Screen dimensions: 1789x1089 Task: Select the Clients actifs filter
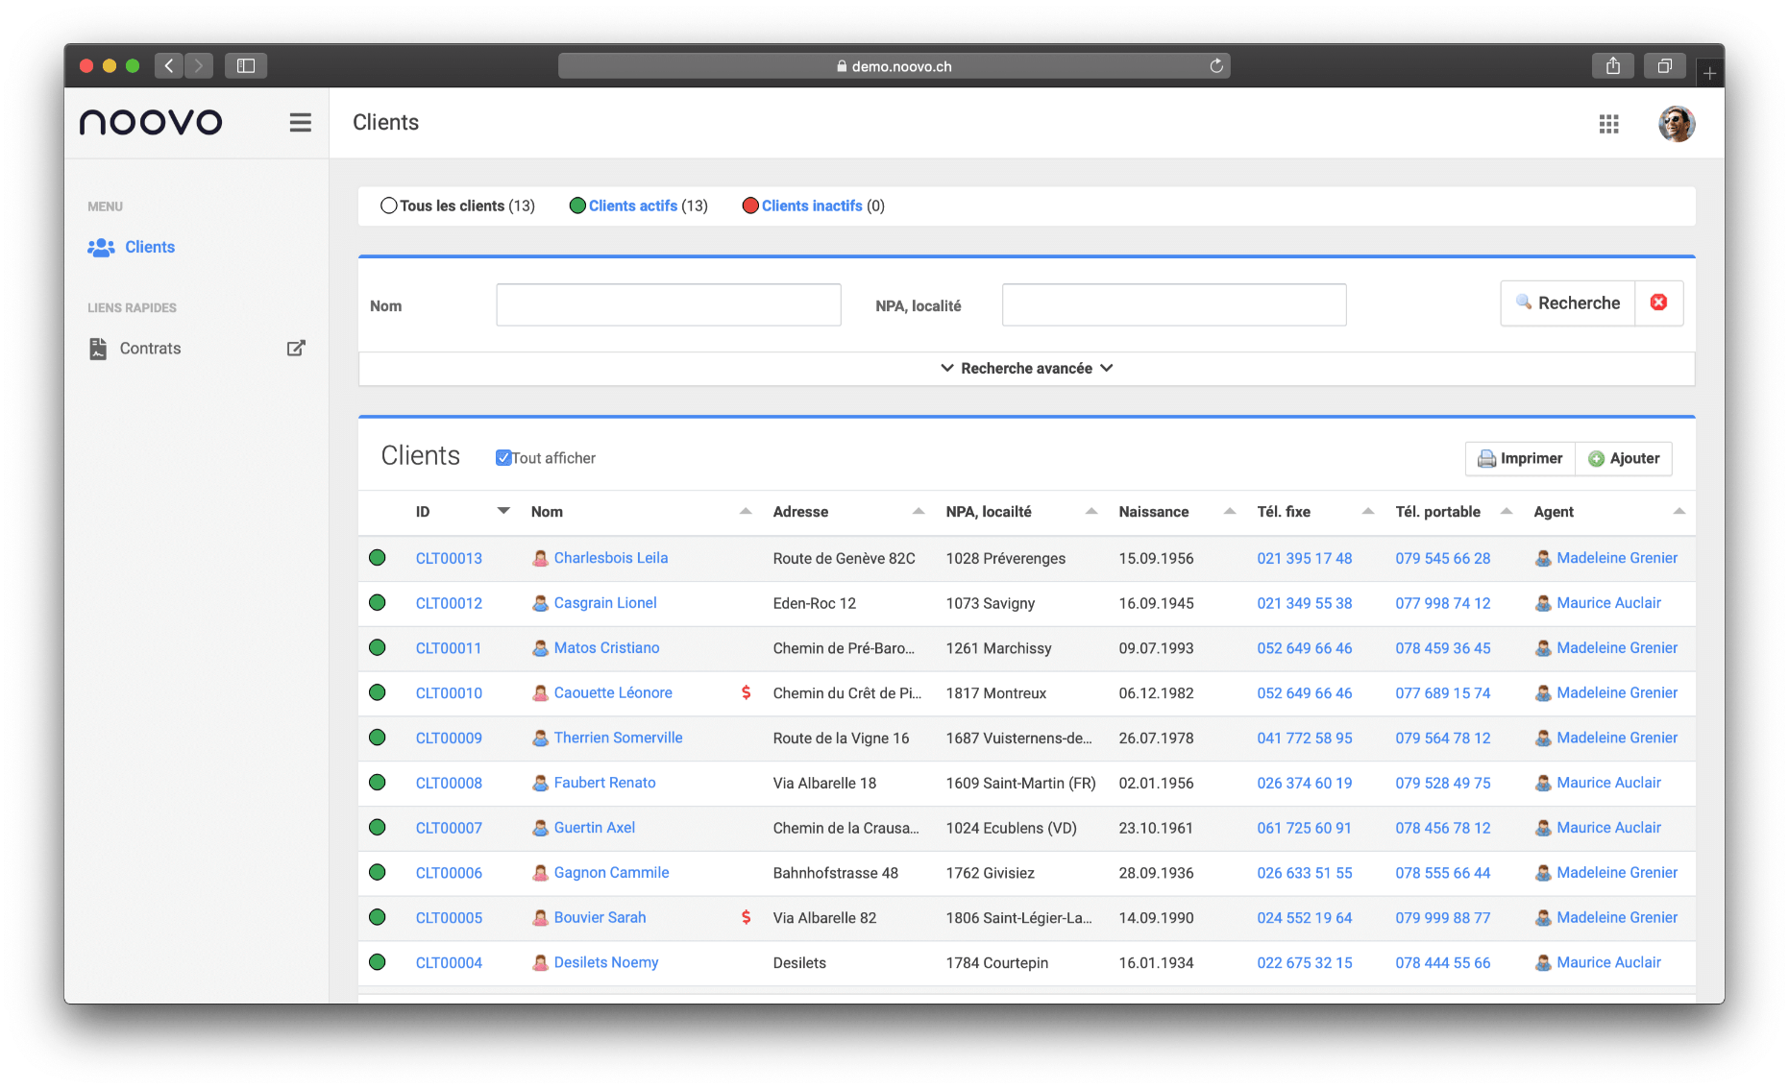tap(633, 206)
